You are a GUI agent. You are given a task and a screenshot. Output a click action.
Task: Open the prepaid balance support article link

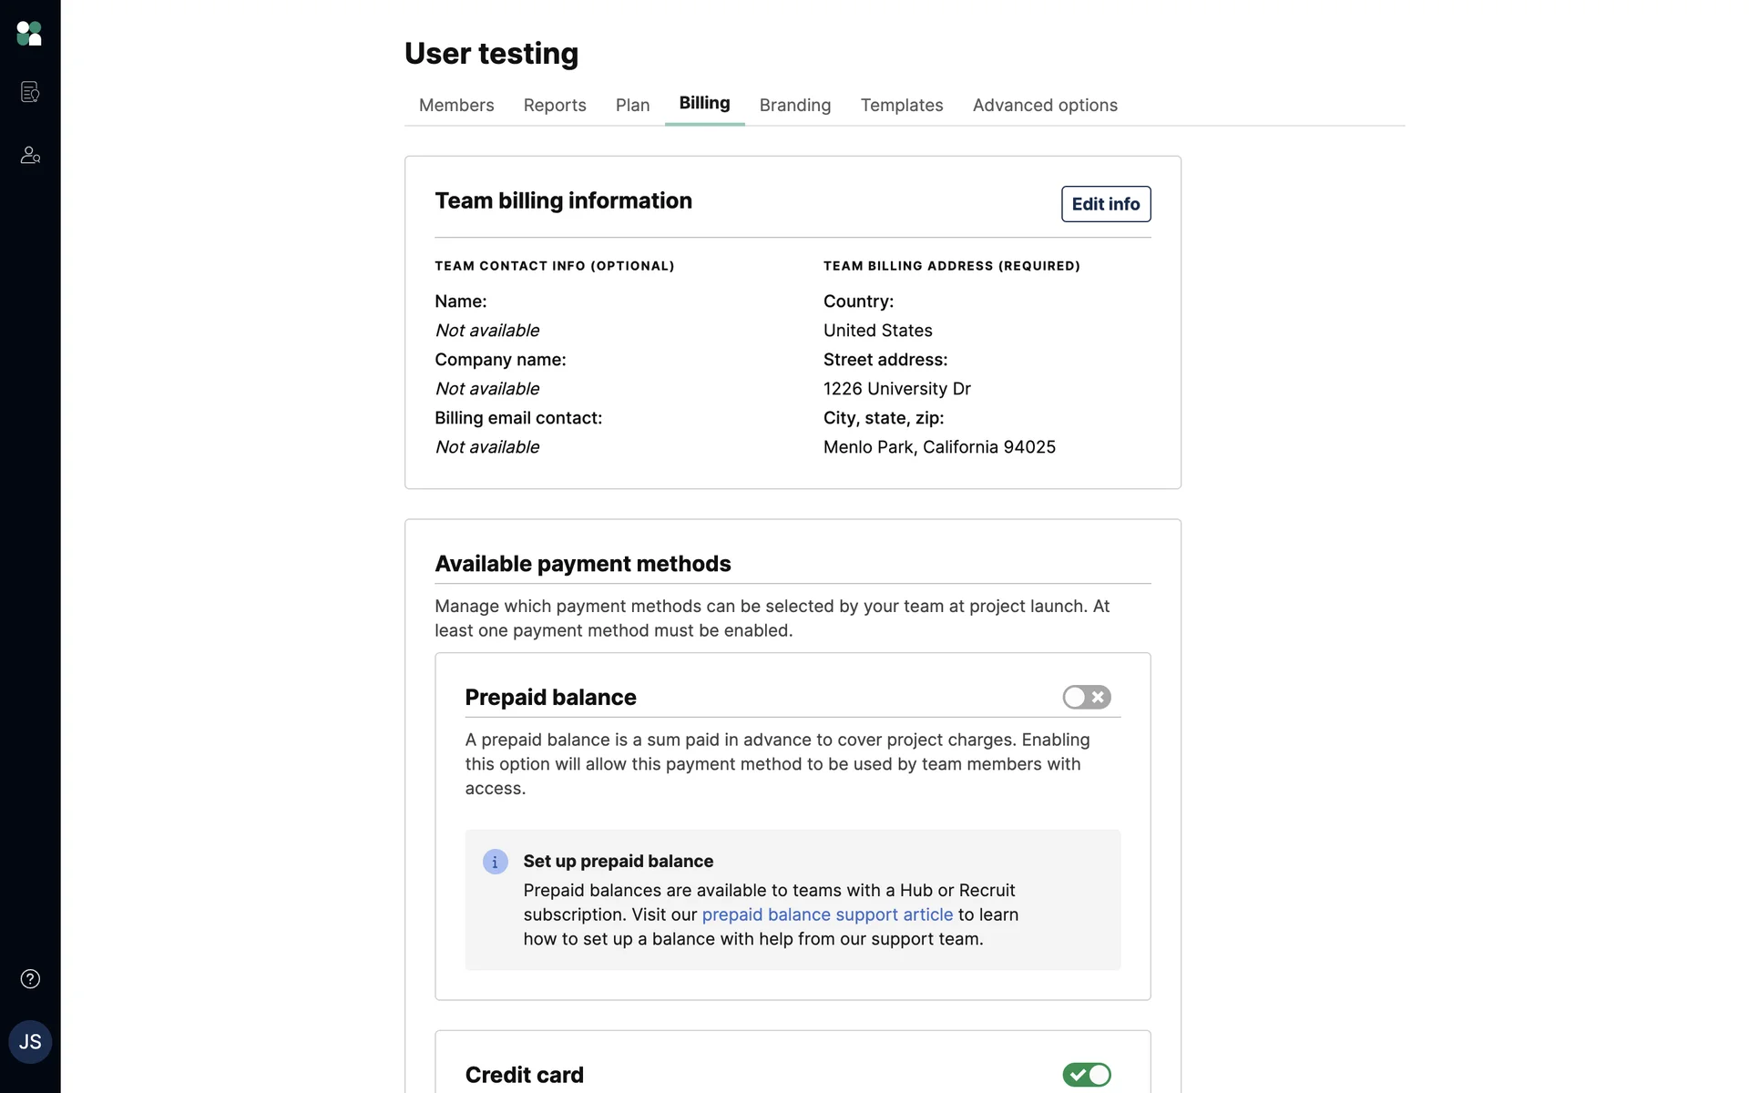point(826,914)
